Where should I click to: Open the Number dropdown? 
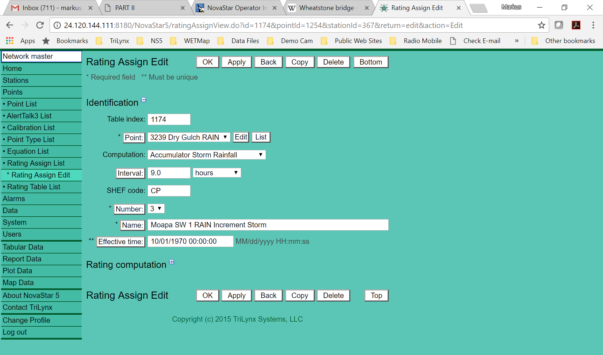(x=156, y=209)
